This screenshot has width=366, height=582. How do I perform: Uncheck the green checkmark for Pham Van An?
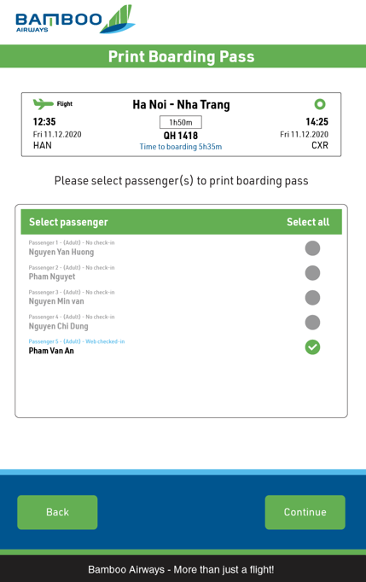point(312,347)
